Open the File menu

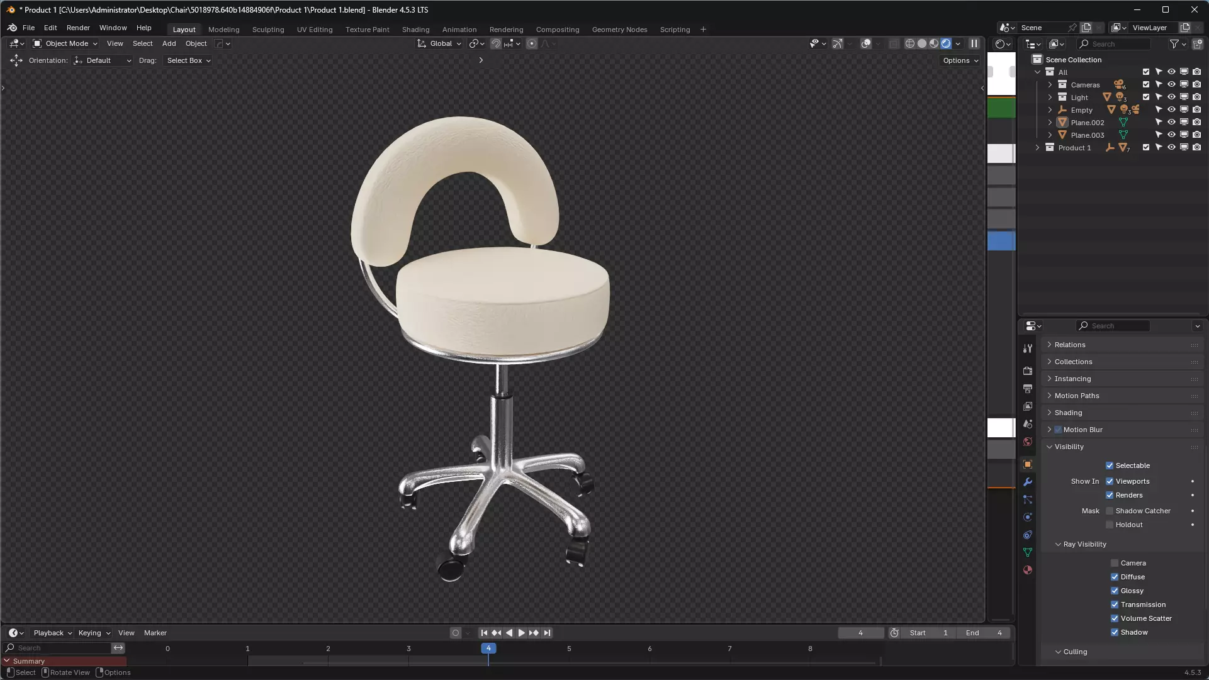tap(28, 28)
